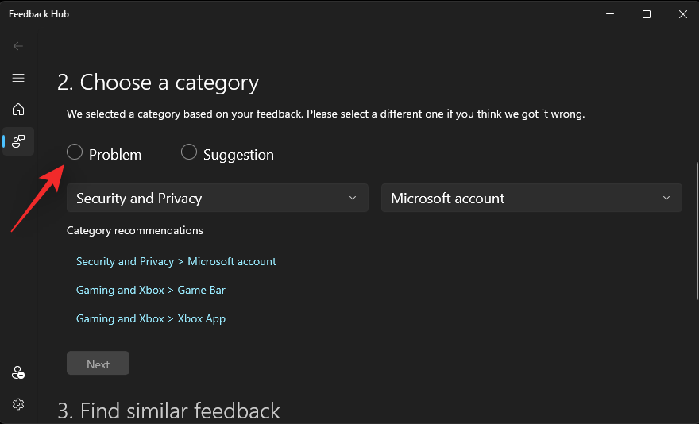Open the Feedback section icon

click(x=18, y=141)
